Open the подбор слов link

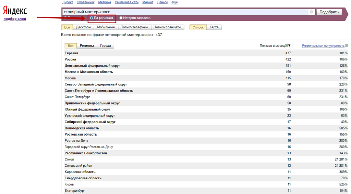15,19
